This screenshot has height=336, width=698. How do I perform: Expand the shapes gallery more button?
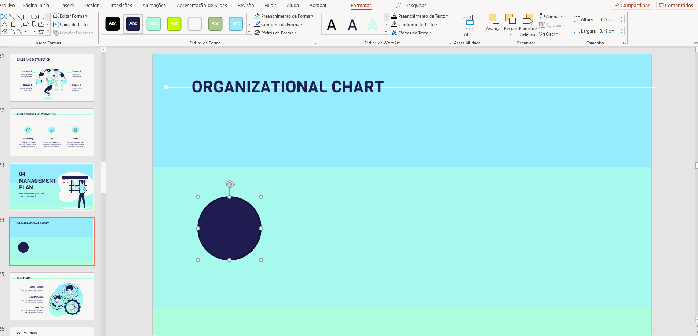pos(48,32)
